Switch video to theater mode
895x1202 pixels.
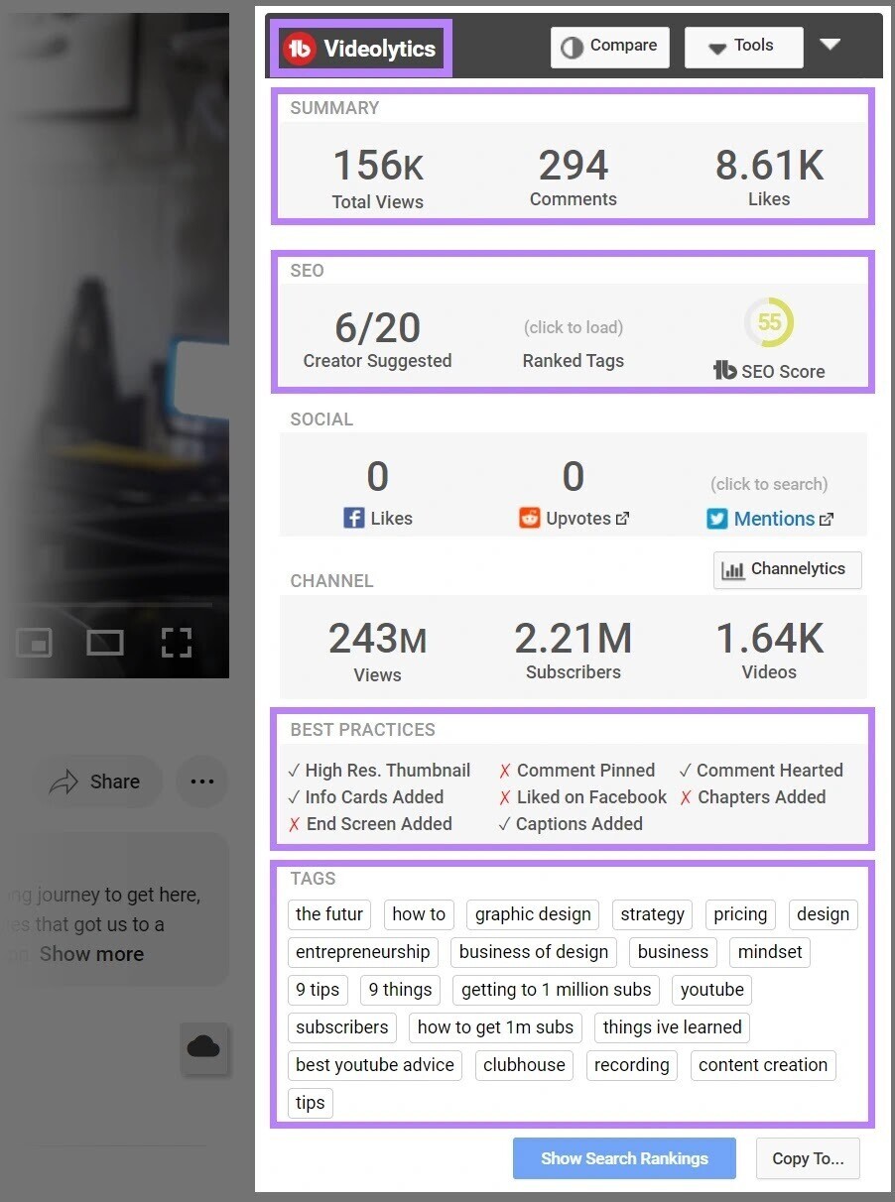[x=104, y=643]
